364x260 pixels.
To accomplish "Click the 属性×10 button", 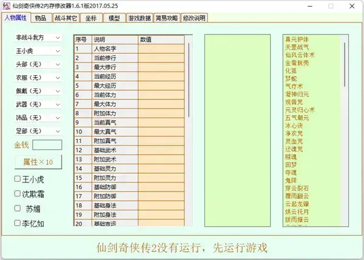I will pos(38,162).
